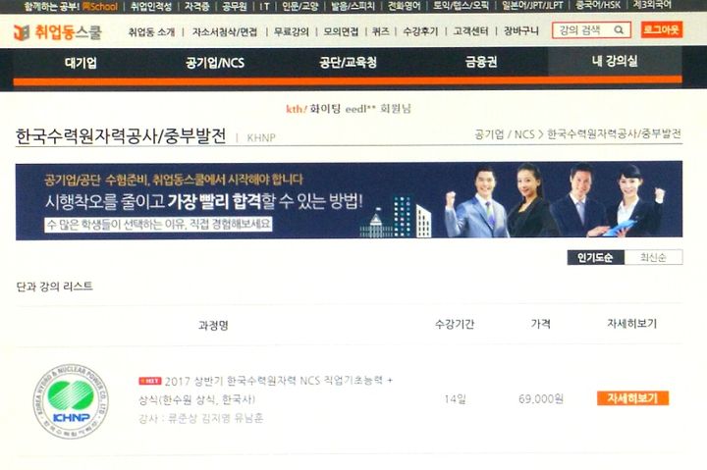Click 일본어/JPT/JLPT in top bar
Viewport: 707px width, 470px height.
[532, 6]
